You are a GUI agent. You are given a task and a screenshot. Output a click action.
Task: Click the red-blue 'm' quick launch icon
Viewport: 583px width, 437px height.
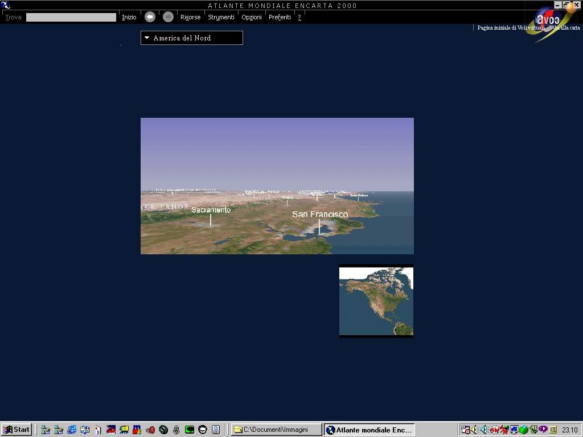coord(137,430)
